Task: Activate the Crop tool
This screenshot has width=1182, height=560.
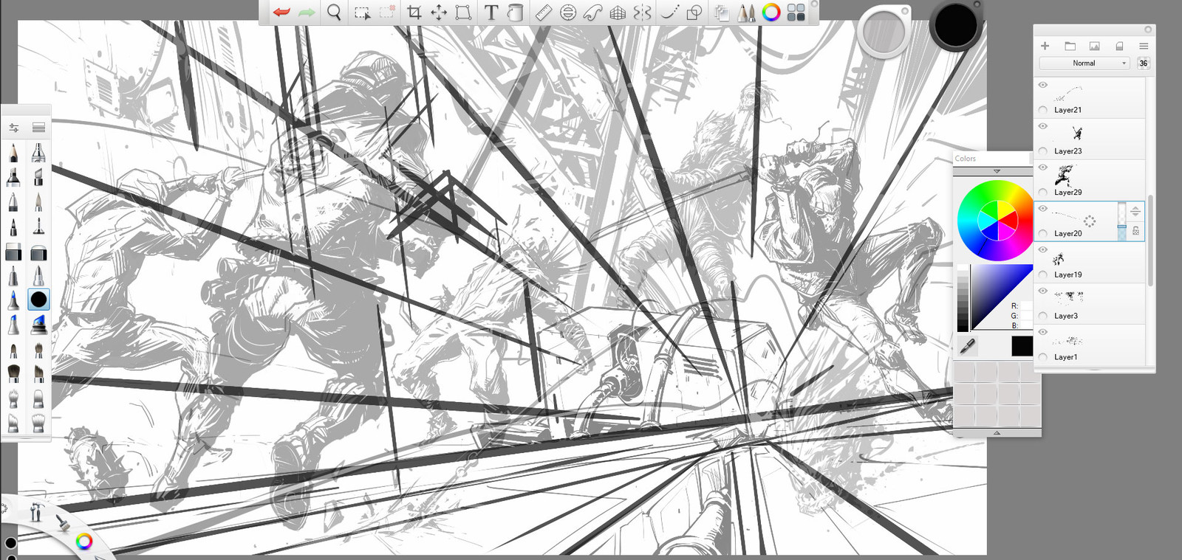Action: click(414, 13)
